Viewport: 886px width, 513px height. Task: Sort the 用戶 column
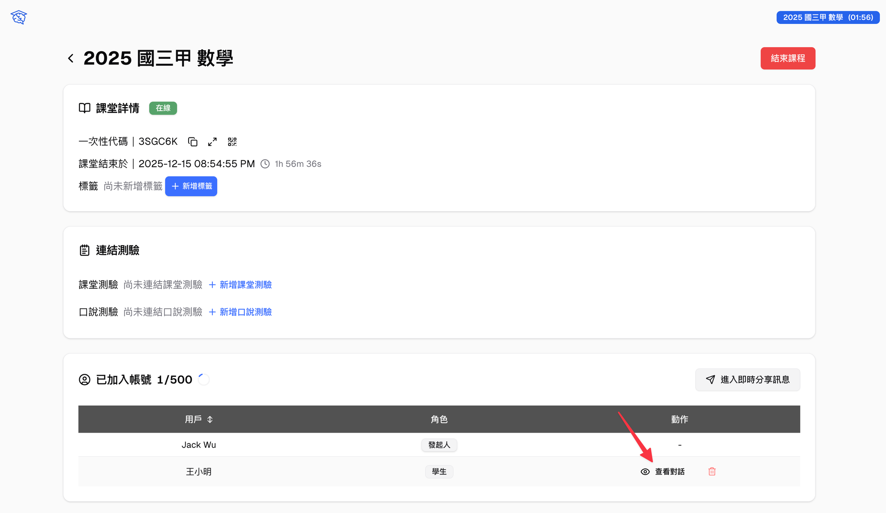tap(210, 419)
